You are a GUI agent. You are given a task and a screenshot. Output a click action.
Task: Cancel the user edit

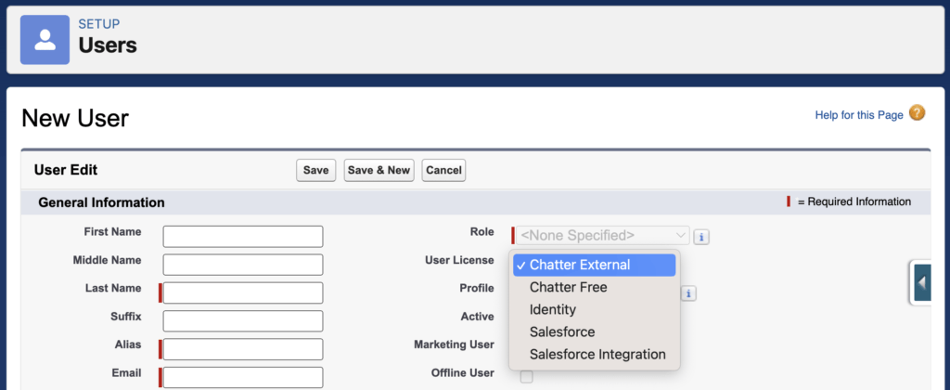pyautogui.click(x=443, y=171)
